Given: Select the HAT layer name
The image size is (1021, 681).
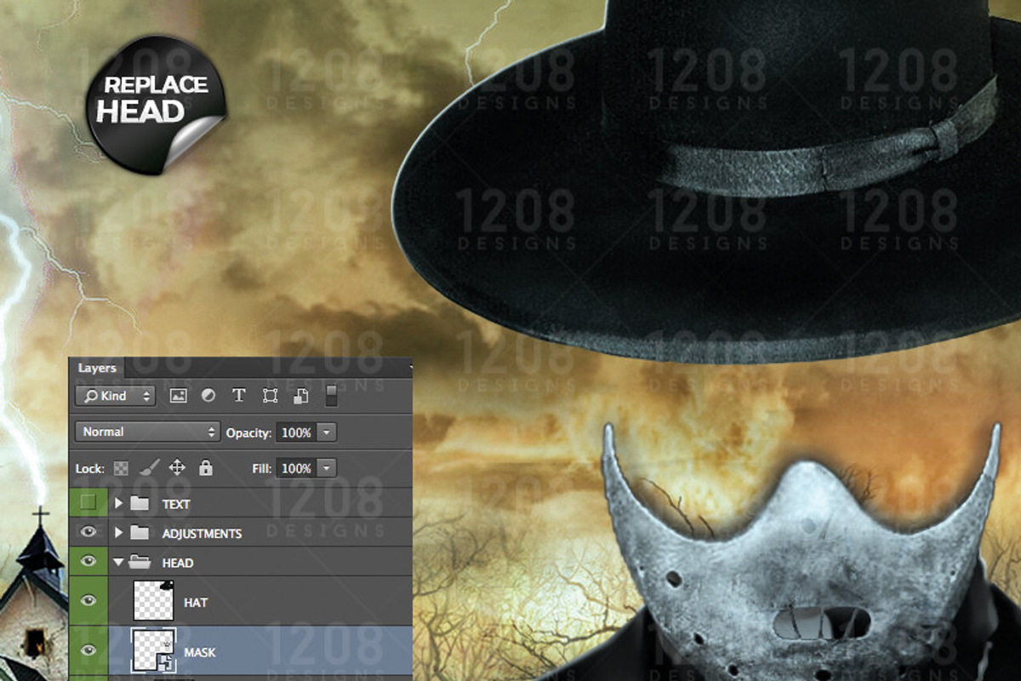Looking at the screenshot, I should click(196, 603).
